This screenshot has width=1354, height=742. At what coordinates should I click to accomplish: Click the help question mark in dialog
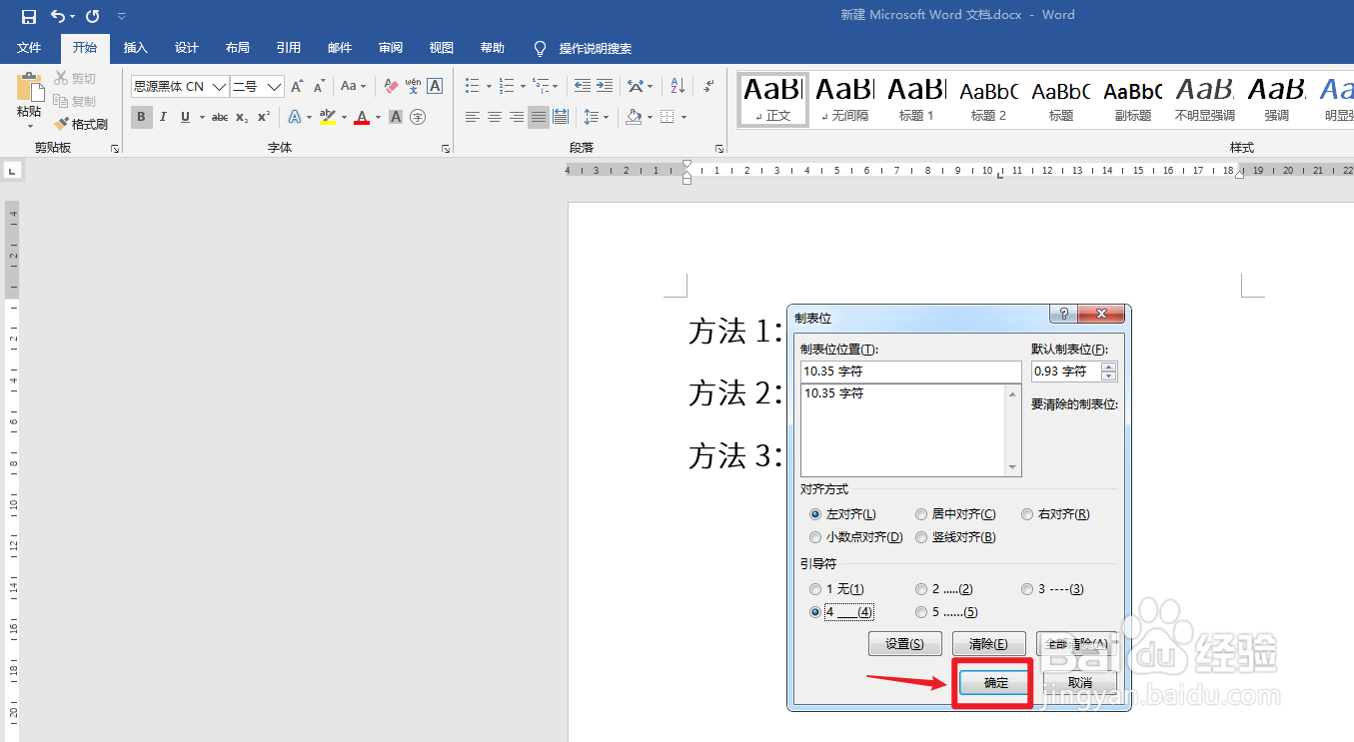[1063, 314]
